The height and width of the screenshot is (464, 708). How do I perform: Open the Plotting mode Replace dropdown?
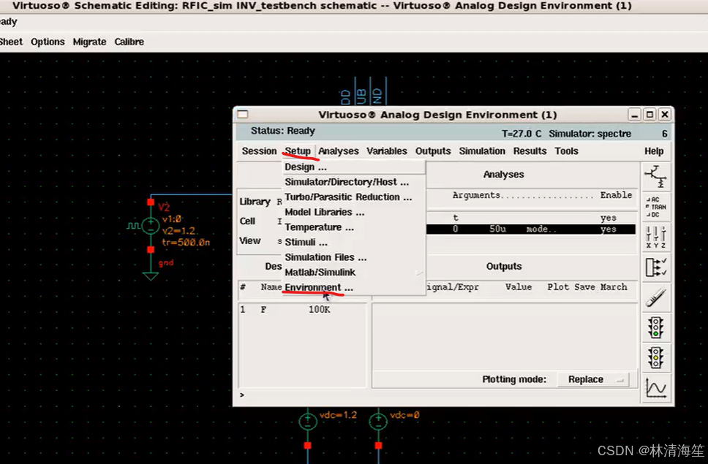pyautogui.click(x=593, y=379)
